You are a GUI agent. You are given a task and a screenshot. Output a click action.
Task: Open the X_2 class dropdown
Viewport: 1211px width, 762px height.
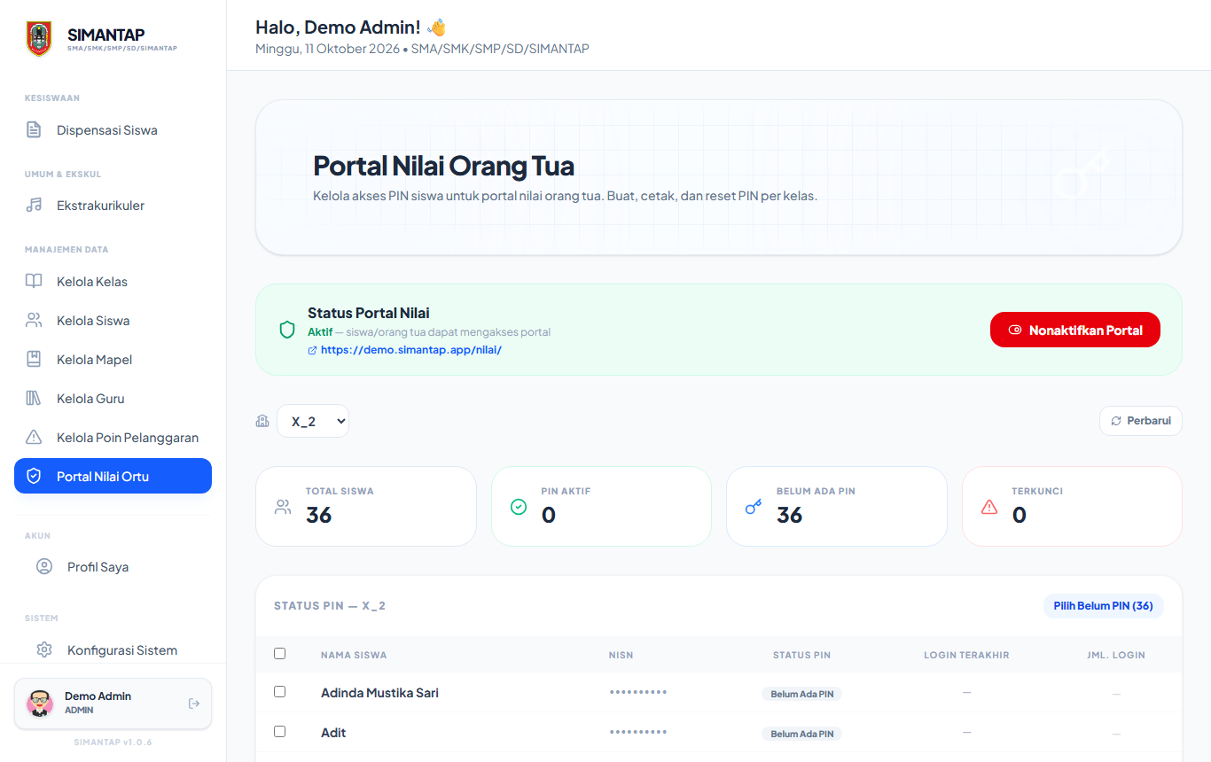coord(313,422)
